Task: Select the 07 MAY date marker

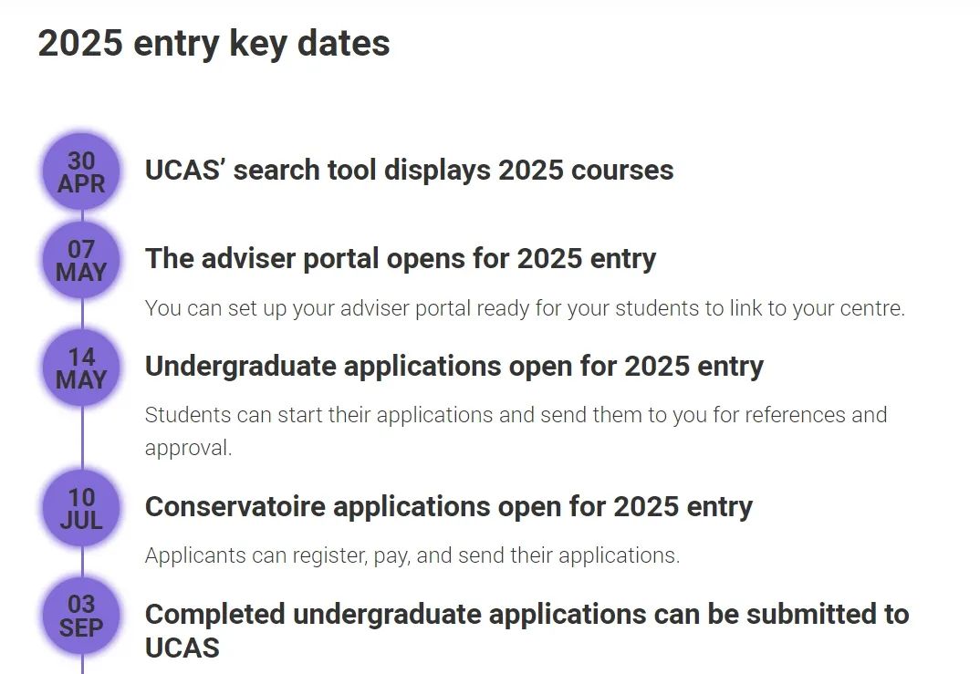Action: (x=81, y=261)
